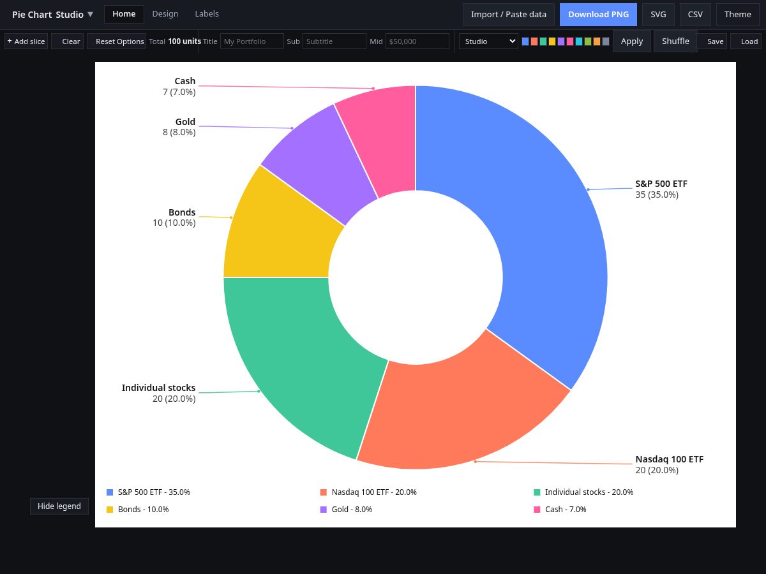Click Reset Options button
The width and height of the screenshot is (766, 574).
116,41
